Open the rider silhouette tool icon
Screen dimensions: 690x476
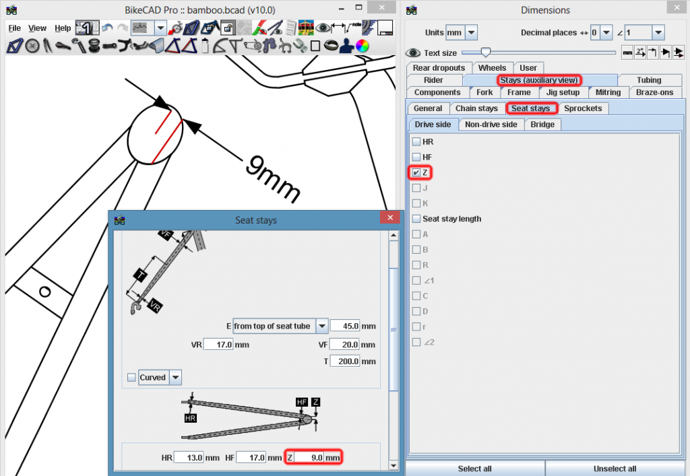point(346,45)
